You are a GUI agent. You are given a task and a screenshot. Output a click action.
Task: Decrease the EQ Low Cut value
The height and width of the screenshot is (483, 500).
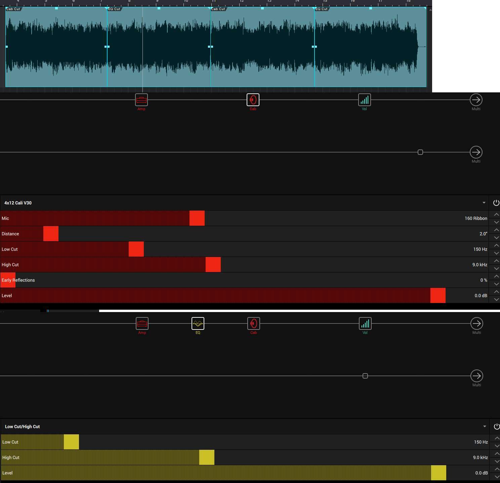(x=497, y=446)
